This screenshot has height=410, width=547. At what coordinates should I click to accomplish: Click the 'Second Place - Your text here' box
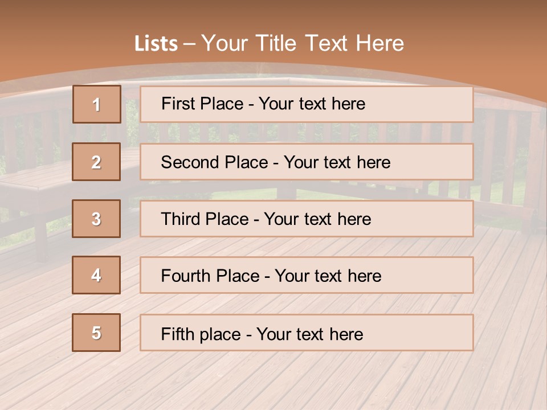click(x=307, y=162)
